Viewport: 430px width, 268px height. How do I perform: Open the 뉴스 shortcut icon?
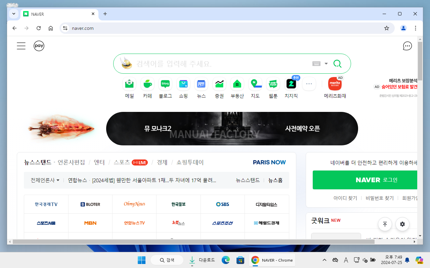pos(201,84)
